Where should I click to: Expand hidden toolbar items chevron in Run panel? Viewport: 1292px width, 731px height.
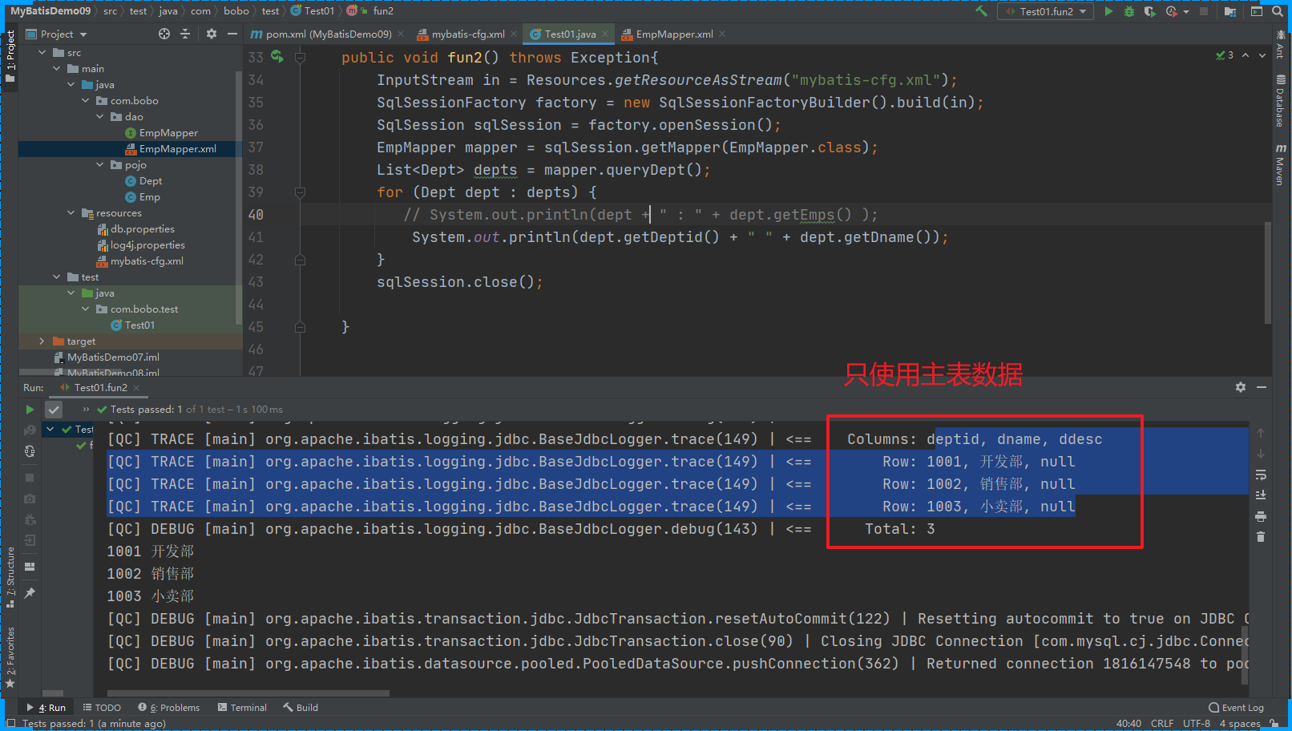[86, 410]
